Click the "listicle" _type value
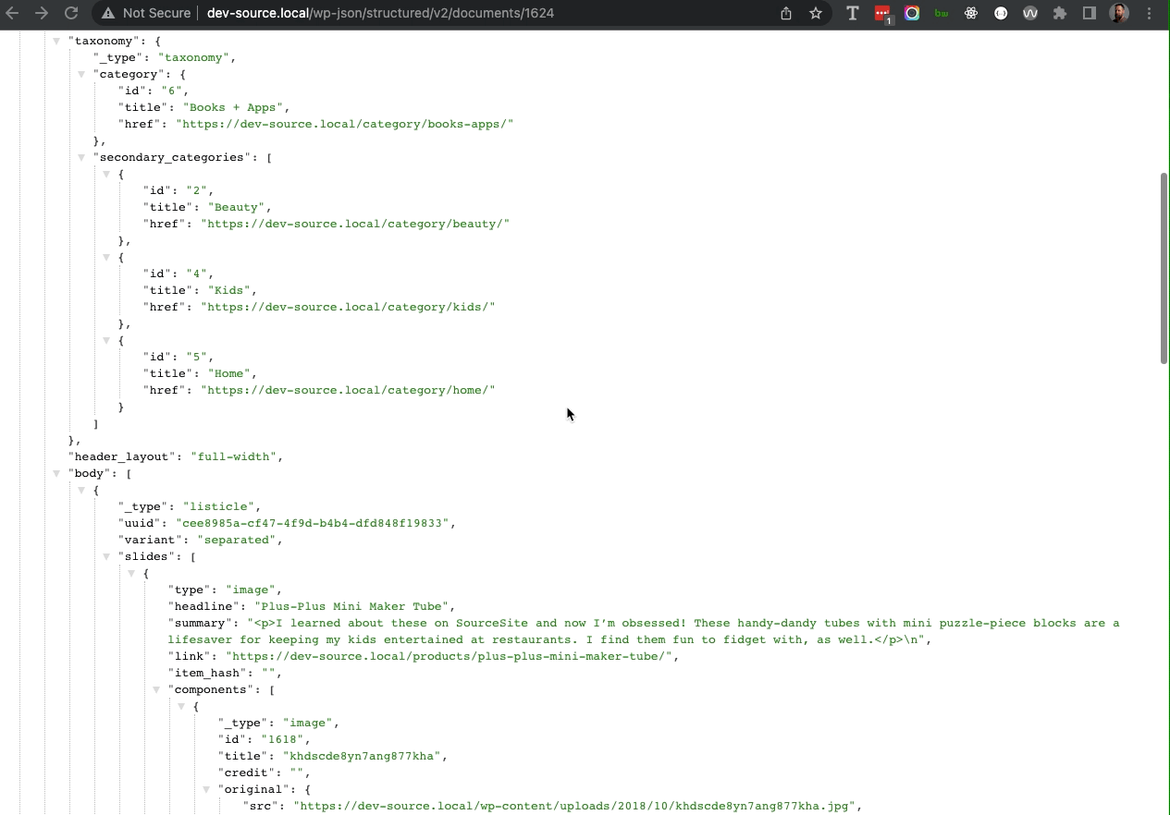This screenshot has height=815, width=1170. 218,506
